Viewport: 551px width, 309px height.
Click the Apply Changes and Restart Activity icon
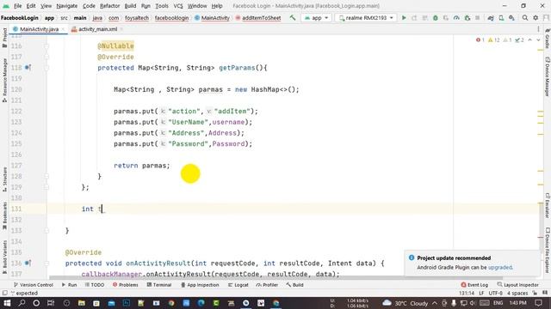[x=414, y=17]
